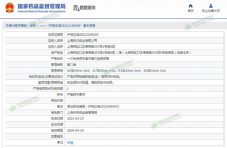Select registrant name 上海泌行实业有限公司
This screenshot has height=148, width=227.
coord(82,41)
